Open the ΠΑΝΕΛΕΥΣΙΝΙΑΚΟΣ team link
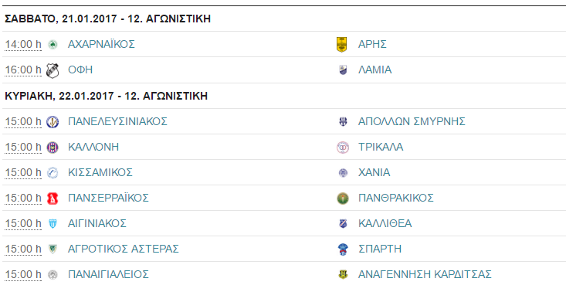This screenshot has width=566, height=285. point(117,121)
